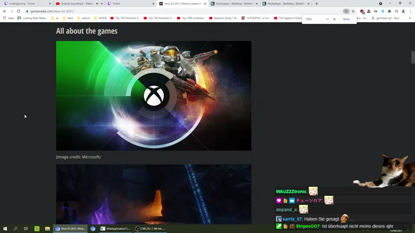The image size is (415, 233).
Task: Switch to the WebApplication11 taskbar window
Action: 116,229
